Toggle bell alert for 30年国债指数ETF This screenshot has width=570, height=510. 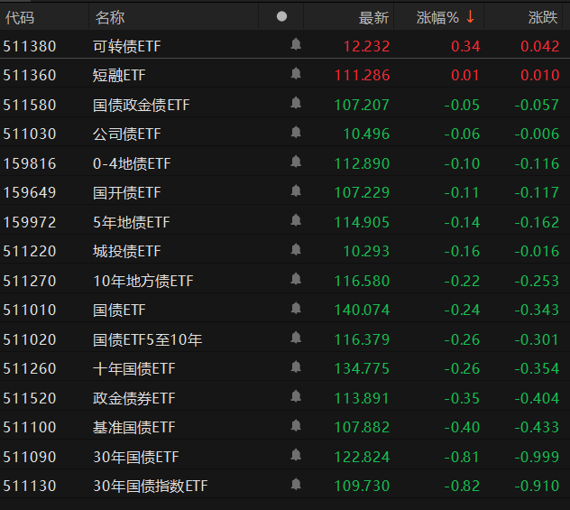[296, 485]
